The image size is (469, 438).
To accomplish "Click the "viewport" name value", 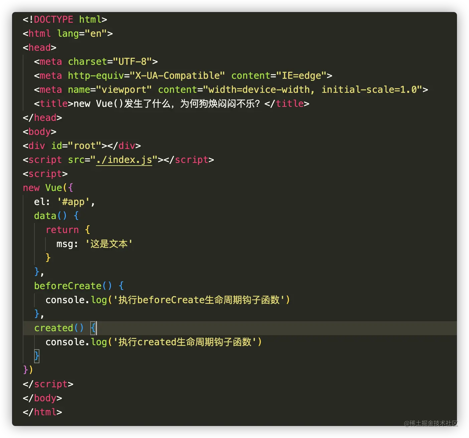I will pyautogui.click(x=124, y=90).
